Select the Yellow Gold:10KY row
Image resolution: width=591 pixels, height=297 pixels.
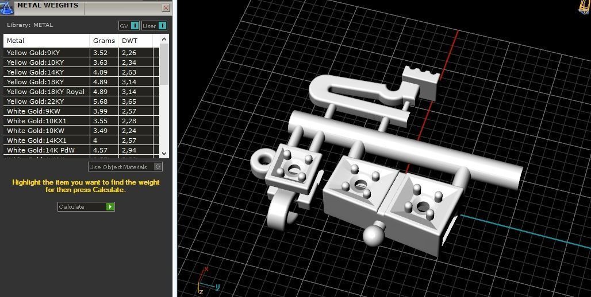tap(82, 62)
